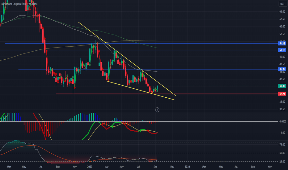Click the RSI 50.00 axis label
The height and width of the screenshot is (170, 288).
coord(282,153)
